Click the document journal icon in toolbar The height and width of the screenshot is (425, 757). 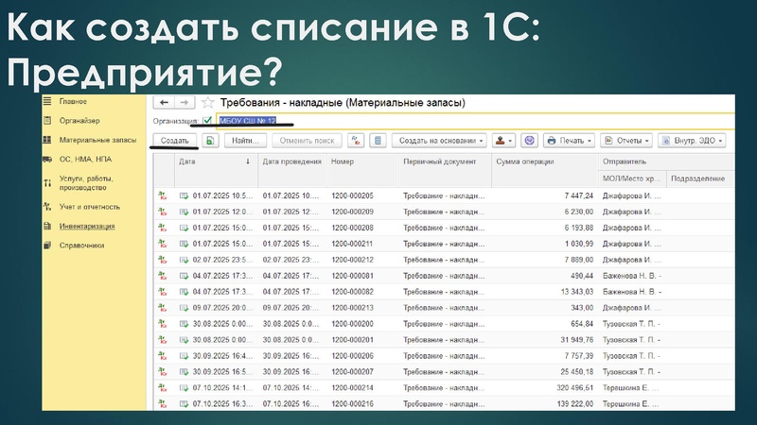click(x=378, y=141)
